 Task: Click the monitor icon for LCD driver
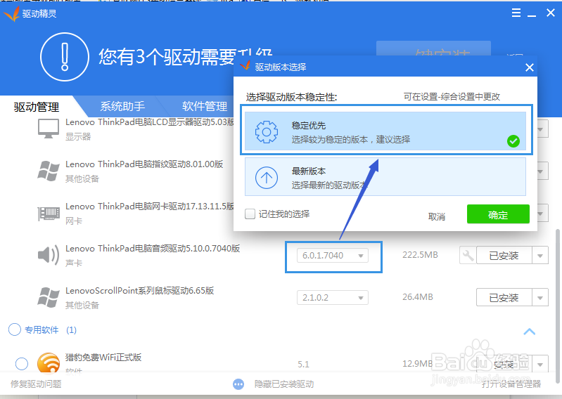pyautogui.click(x=49, y=129)
